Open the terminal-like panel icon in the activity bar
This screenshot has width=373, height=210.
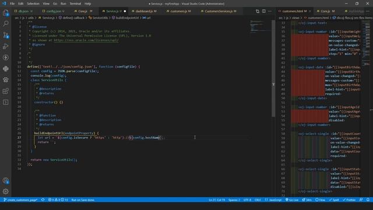click(x=5, y=102)
